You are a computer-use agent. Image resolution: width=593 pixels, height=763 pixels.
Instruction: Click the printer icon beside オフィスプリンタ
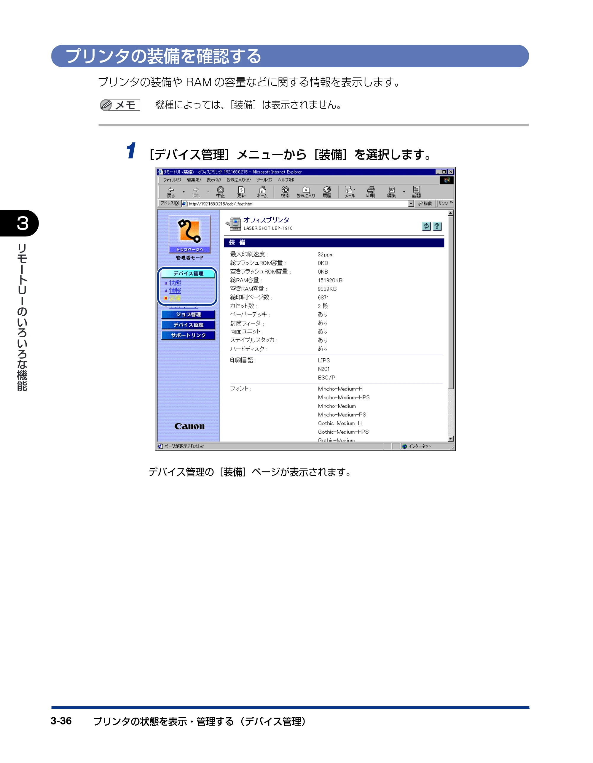point(233,224)
